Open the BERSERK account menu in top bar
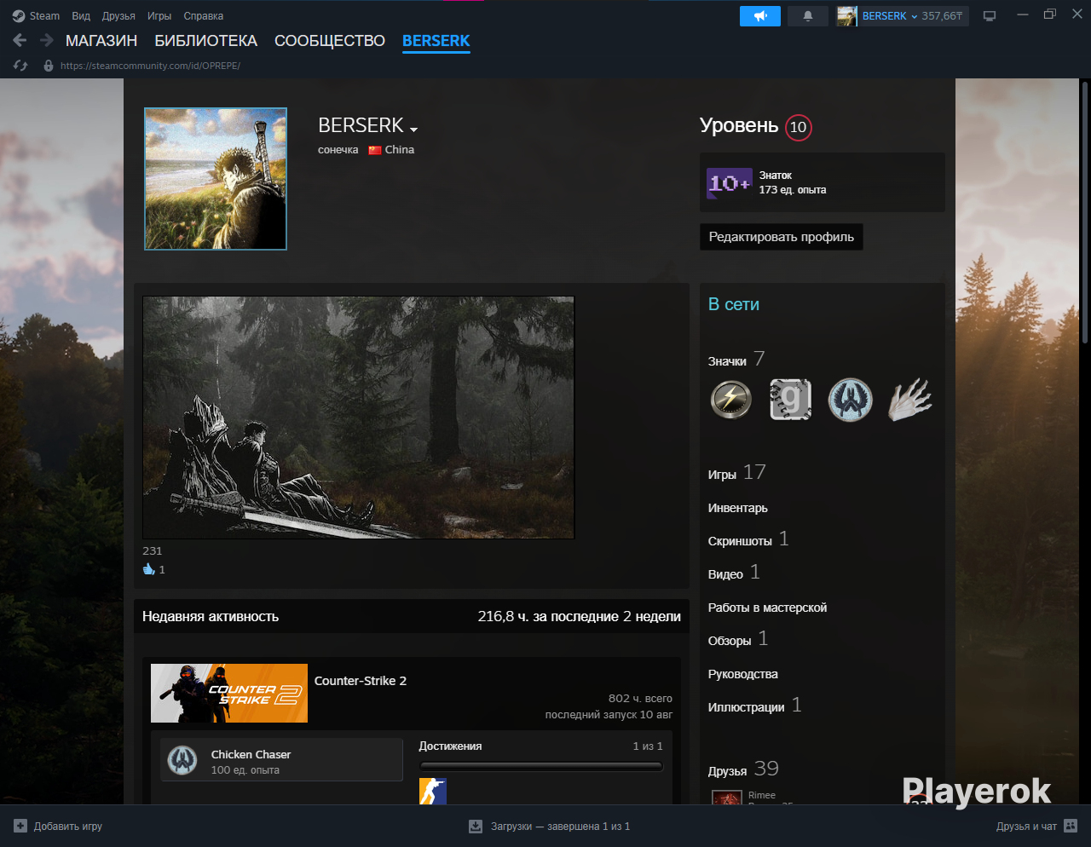This screenshot has width=1091, height=847. click(x=890, y=16)
